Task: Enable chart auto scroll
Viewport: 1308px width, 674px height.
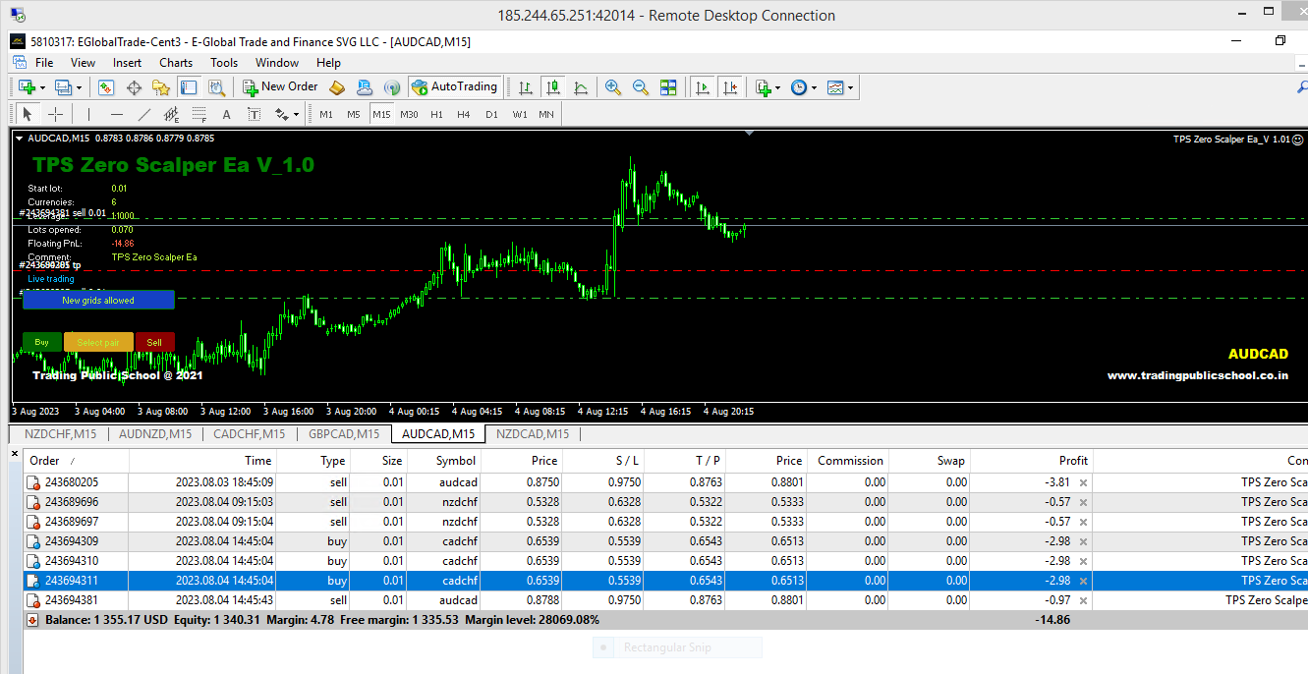Action: 703,87
